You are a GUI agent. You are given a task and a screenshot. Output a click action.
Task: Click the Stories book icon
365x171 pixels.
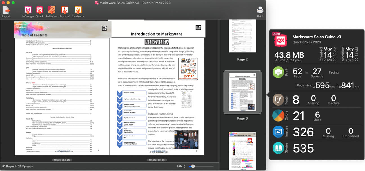click(x=278, y=148)
